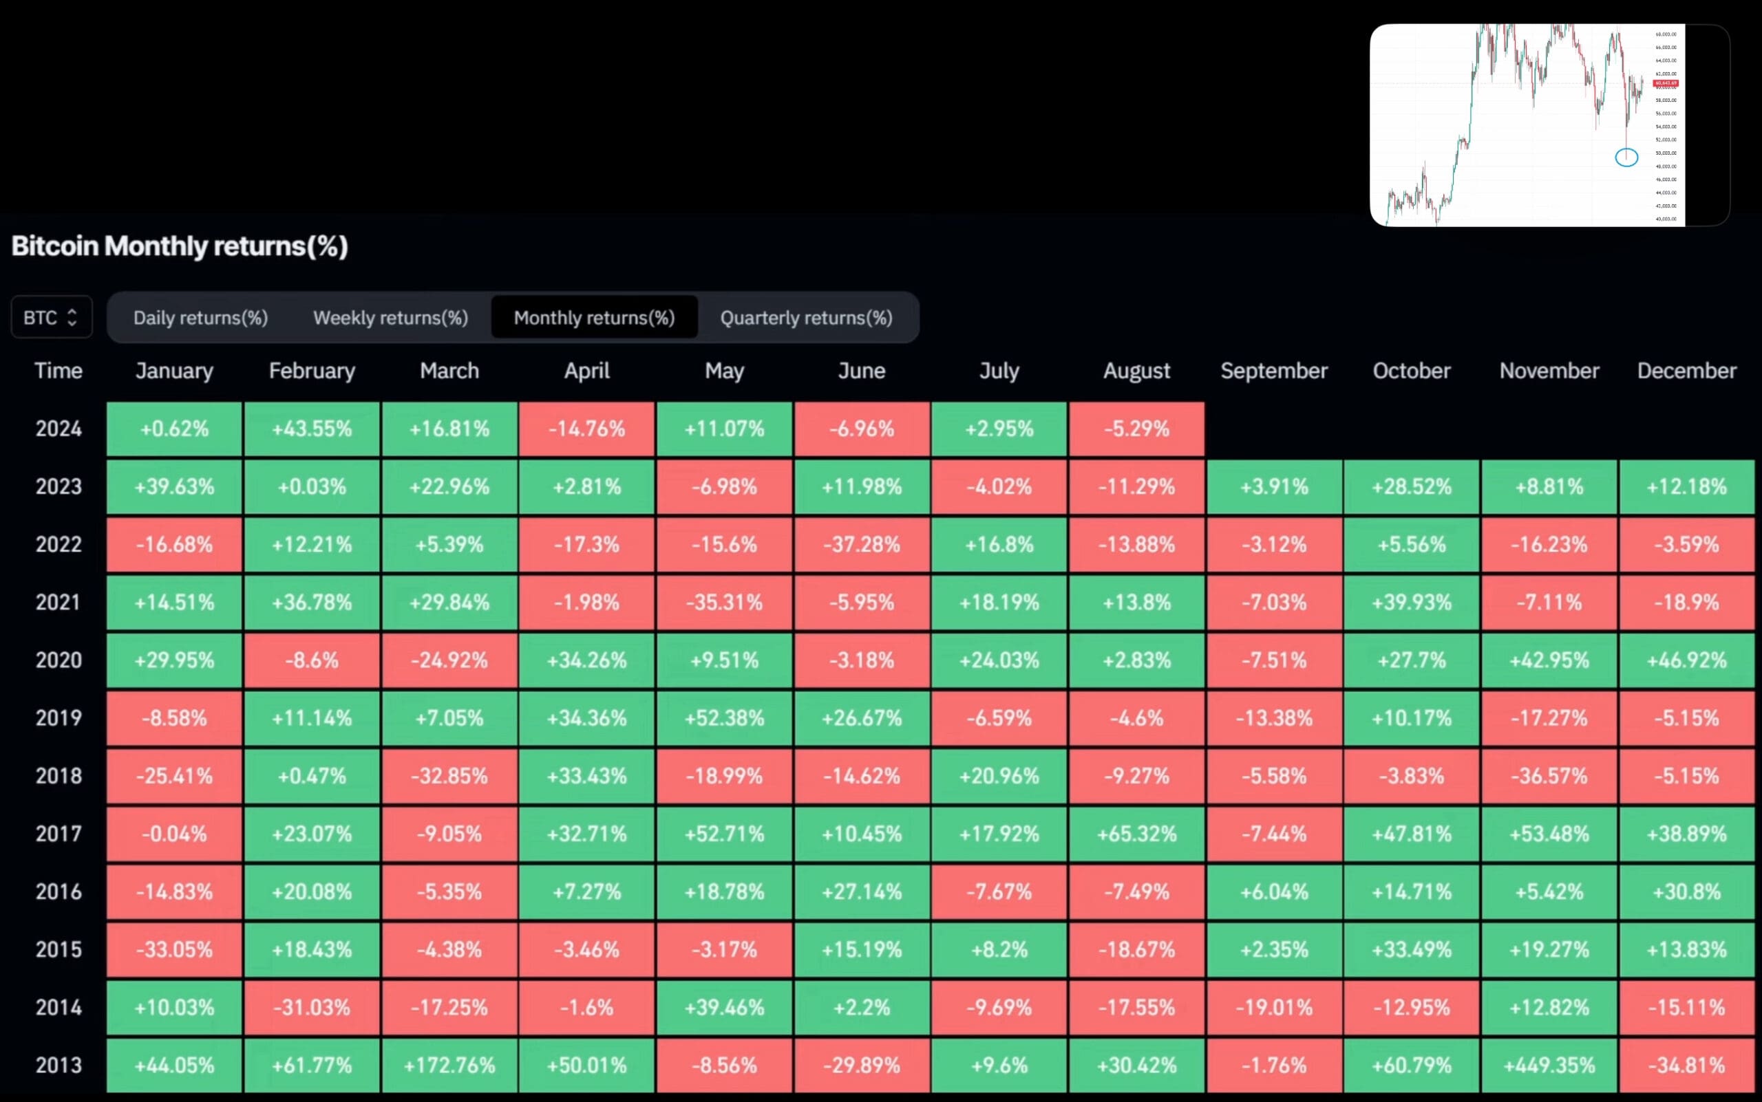Click the 2024 August -5.29% cell
This screenshot has height=1102, width=1762.
tap(1136, 429)
